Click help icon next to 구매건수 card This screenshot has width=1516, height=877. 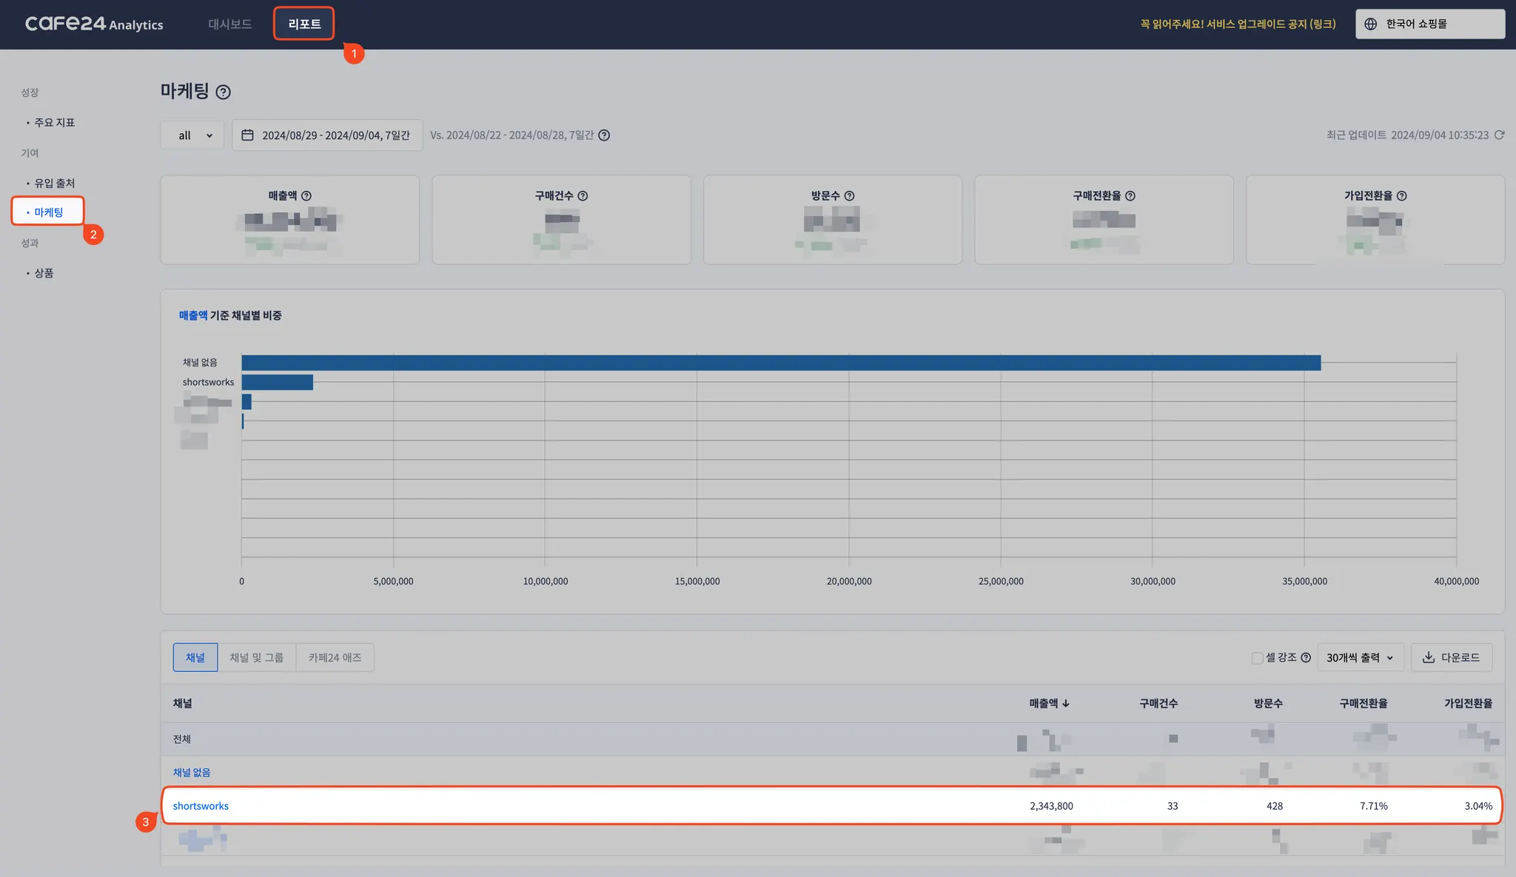pos(583,195)
